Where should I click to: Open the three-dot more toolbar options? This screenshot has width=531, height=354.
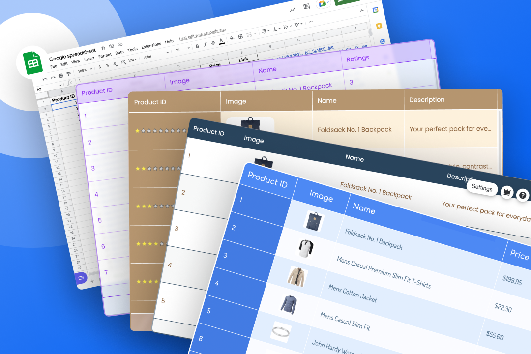pos(310,21)
